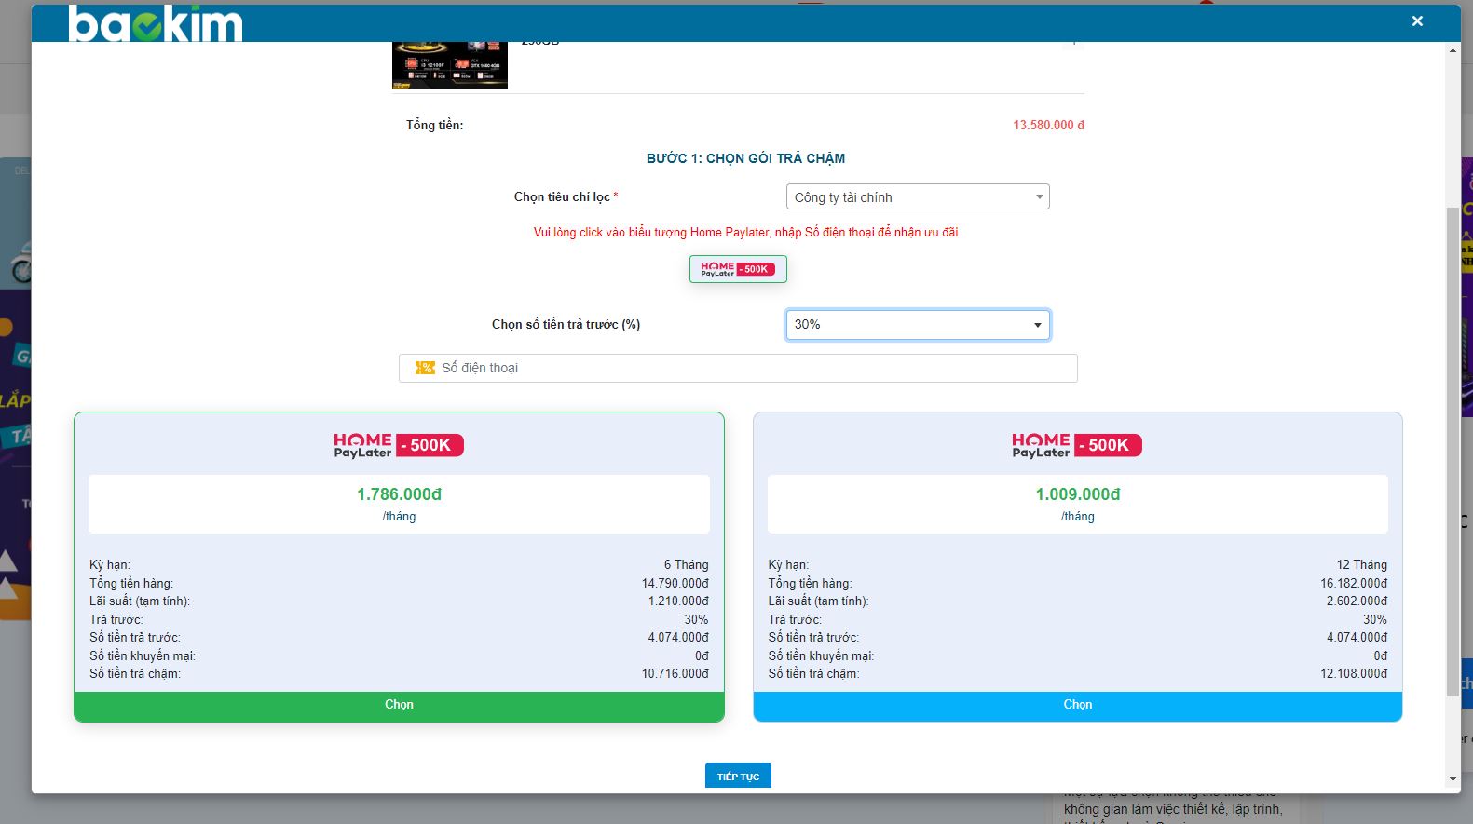Click Home PayLater logo in 6-month card
The height and width of the screenshot is (824, 1473).
[x=399, y=445]
